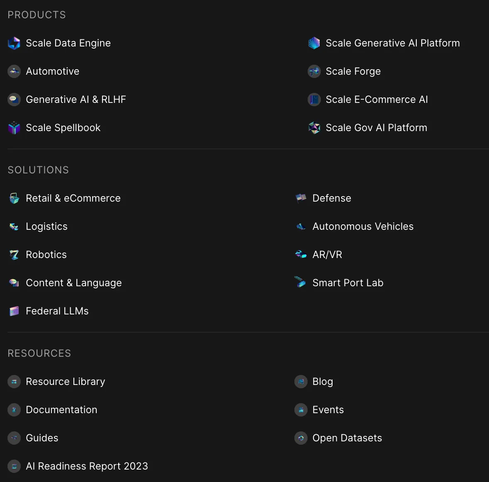The image size is (489, 482).
Task: Go to Autonomous Vehicles solution
Action: coord(363,226)
